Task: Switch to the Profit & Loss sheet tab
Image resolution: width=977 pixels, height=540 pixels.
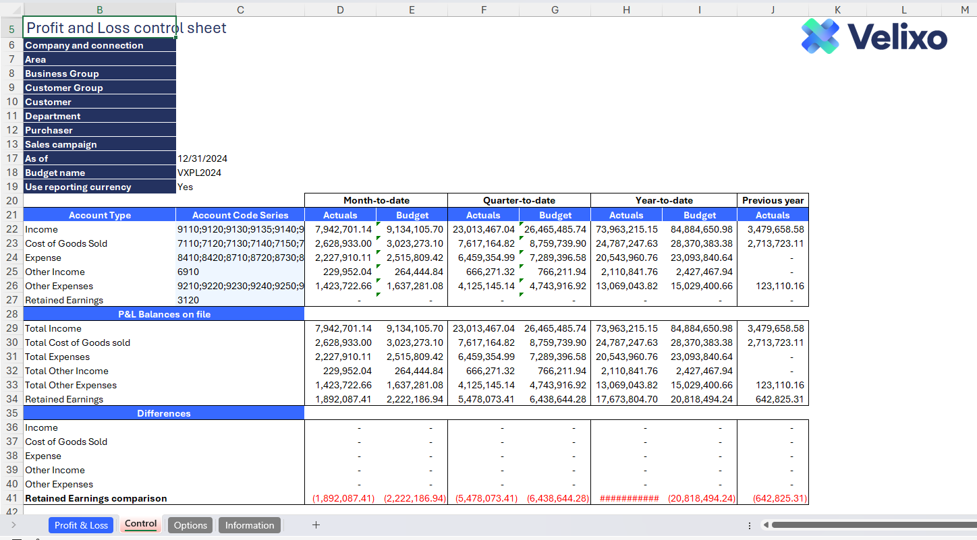Action: pyautogui.click(x=81, y=525)
